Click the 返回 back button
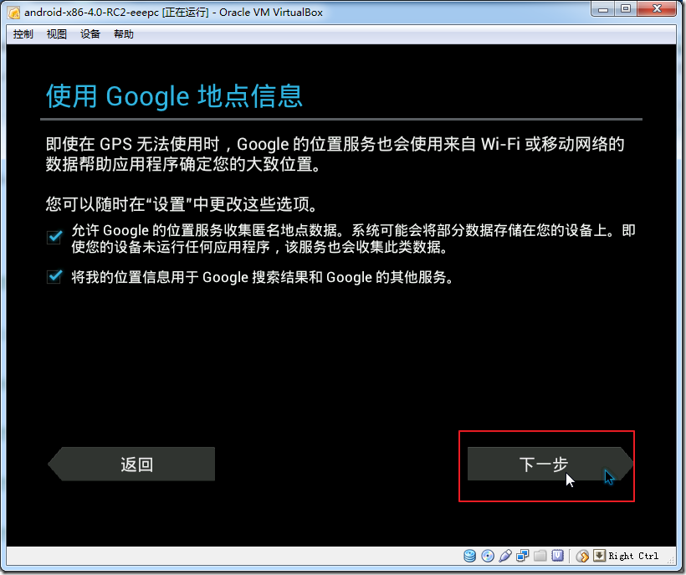 click(x=131, y=464)
